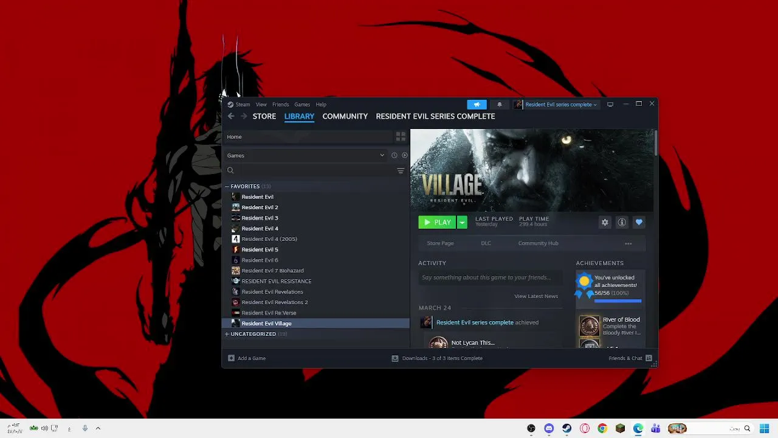This screenshot has height=438, width=778.
Task: Open the notifications bell
Action: pyautogui.click(x=500, y=105)
